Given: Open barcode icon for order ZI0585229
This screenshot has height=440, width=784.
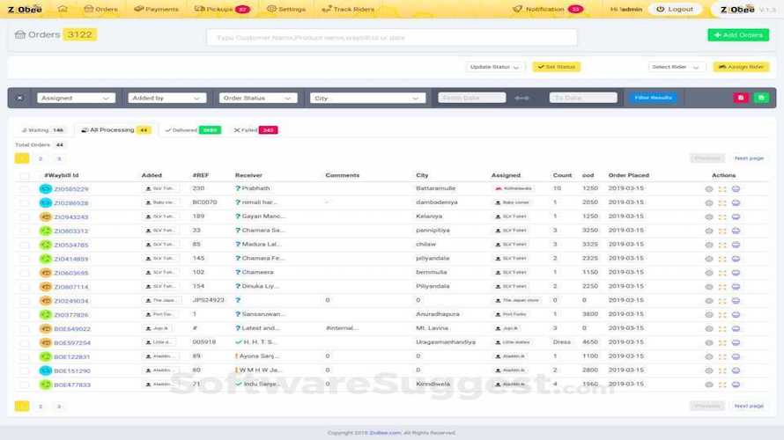Looking at the screenshot, I should point(722,189).
